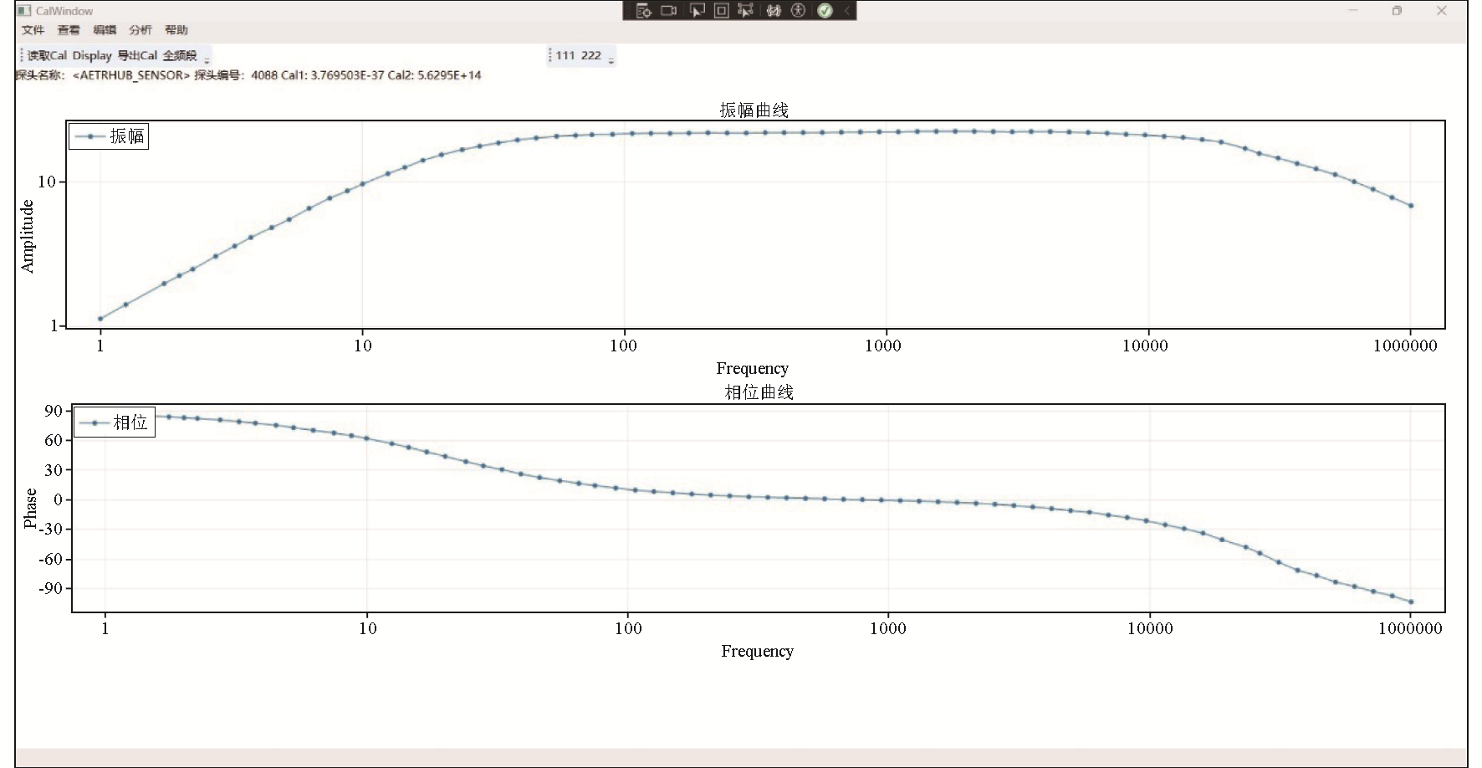Viewport: 1482px width, 768px height.
Task: Click the binding failures icon
Action: (773, 11)
